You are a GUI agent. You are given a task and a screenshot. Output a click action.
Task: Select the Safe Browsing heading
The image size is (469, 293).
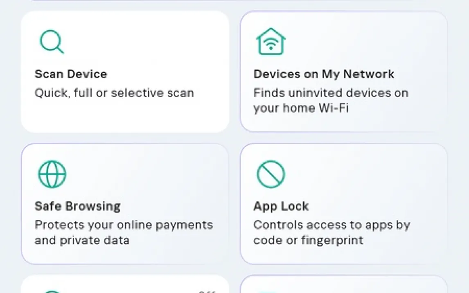[x=77, y=206]
